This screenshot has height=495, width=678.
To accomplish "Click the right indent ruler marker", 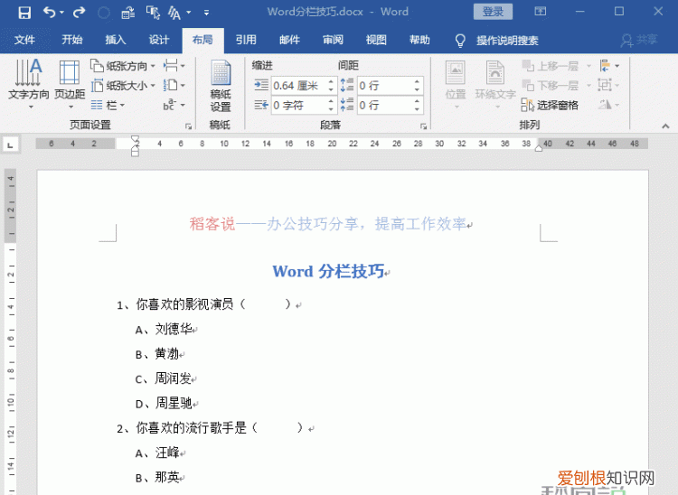I will pos(539,148).
